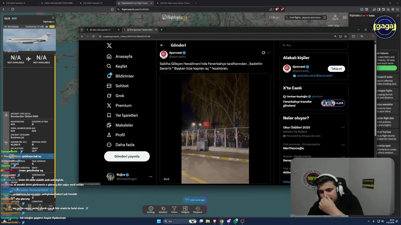Go to Anasayfa in X sidebar
This screenshot has width=401, height=225.
click(x=120, y=57)
